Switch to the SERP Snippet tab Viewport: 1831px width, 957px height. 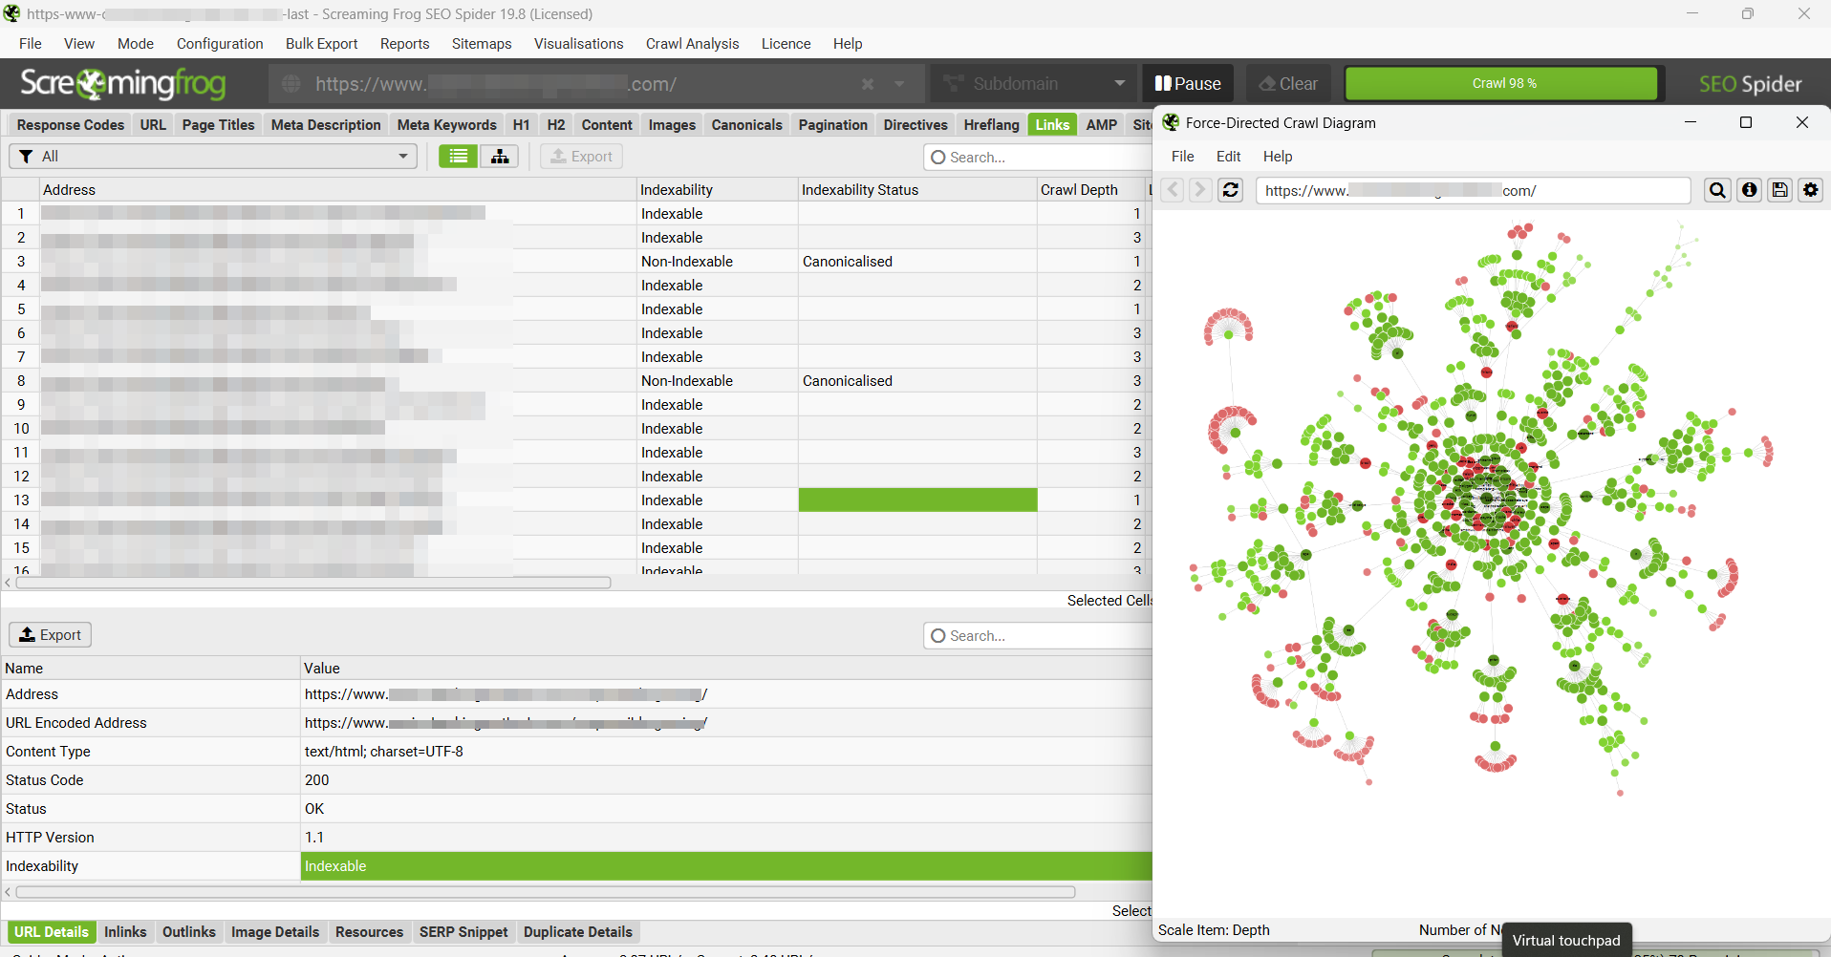pos(463,932)
